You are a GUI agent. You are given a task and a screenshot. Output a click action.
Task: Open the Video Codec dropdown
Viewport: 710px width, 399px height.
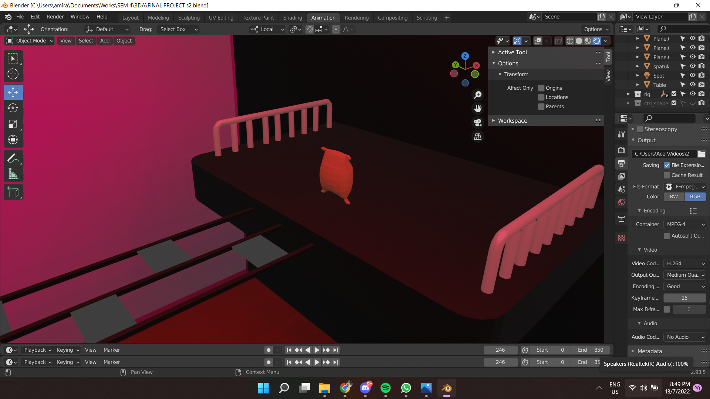tap(684, 263)
